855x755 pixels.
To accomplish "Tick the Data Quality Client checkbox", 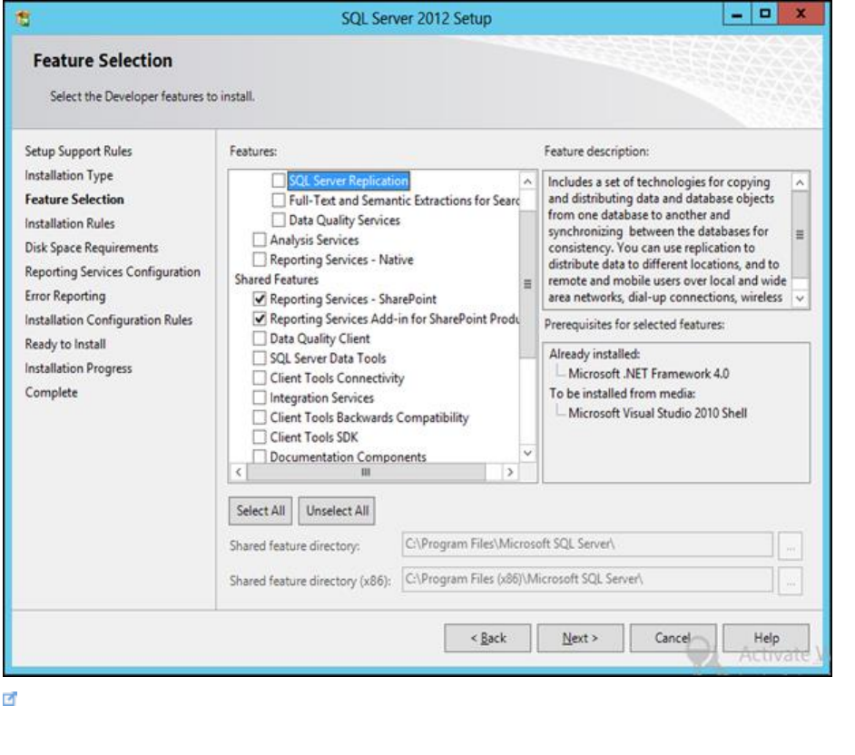I will [260, 338].
